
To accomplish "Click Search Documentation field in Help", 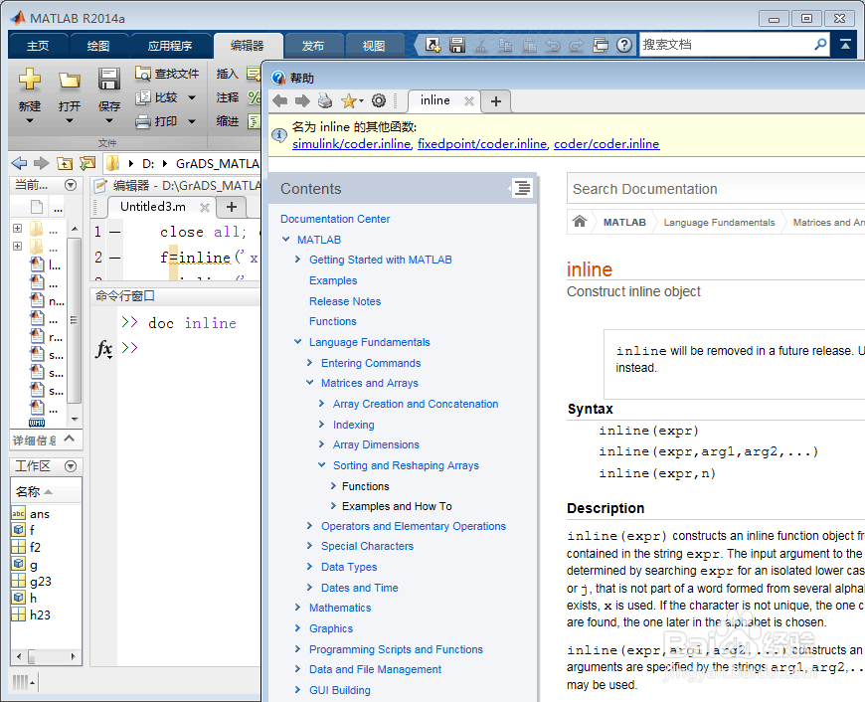I will [x=716, y=189].
